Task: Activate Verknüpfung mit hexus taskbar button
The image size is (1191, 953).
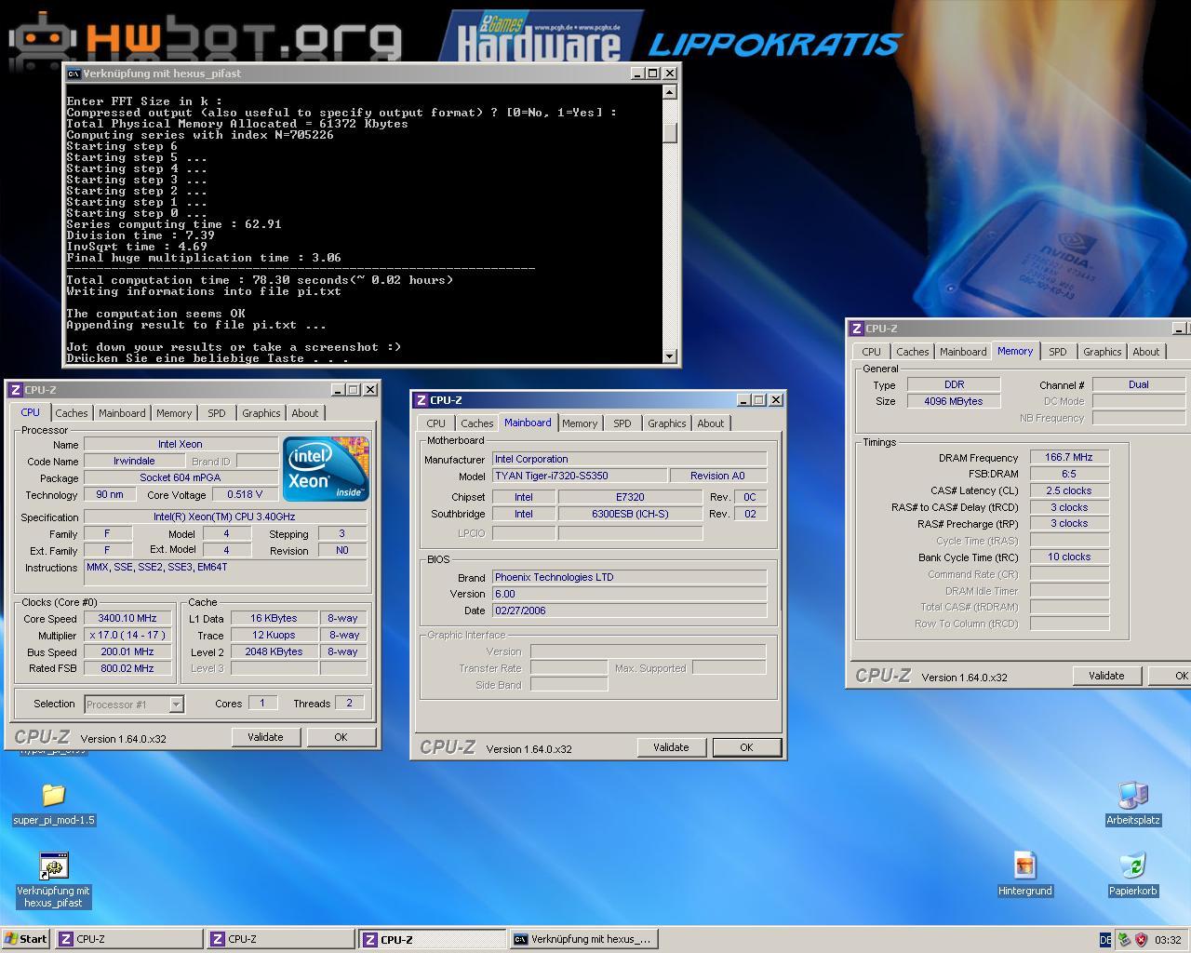Action: click(x=583, y=939)
